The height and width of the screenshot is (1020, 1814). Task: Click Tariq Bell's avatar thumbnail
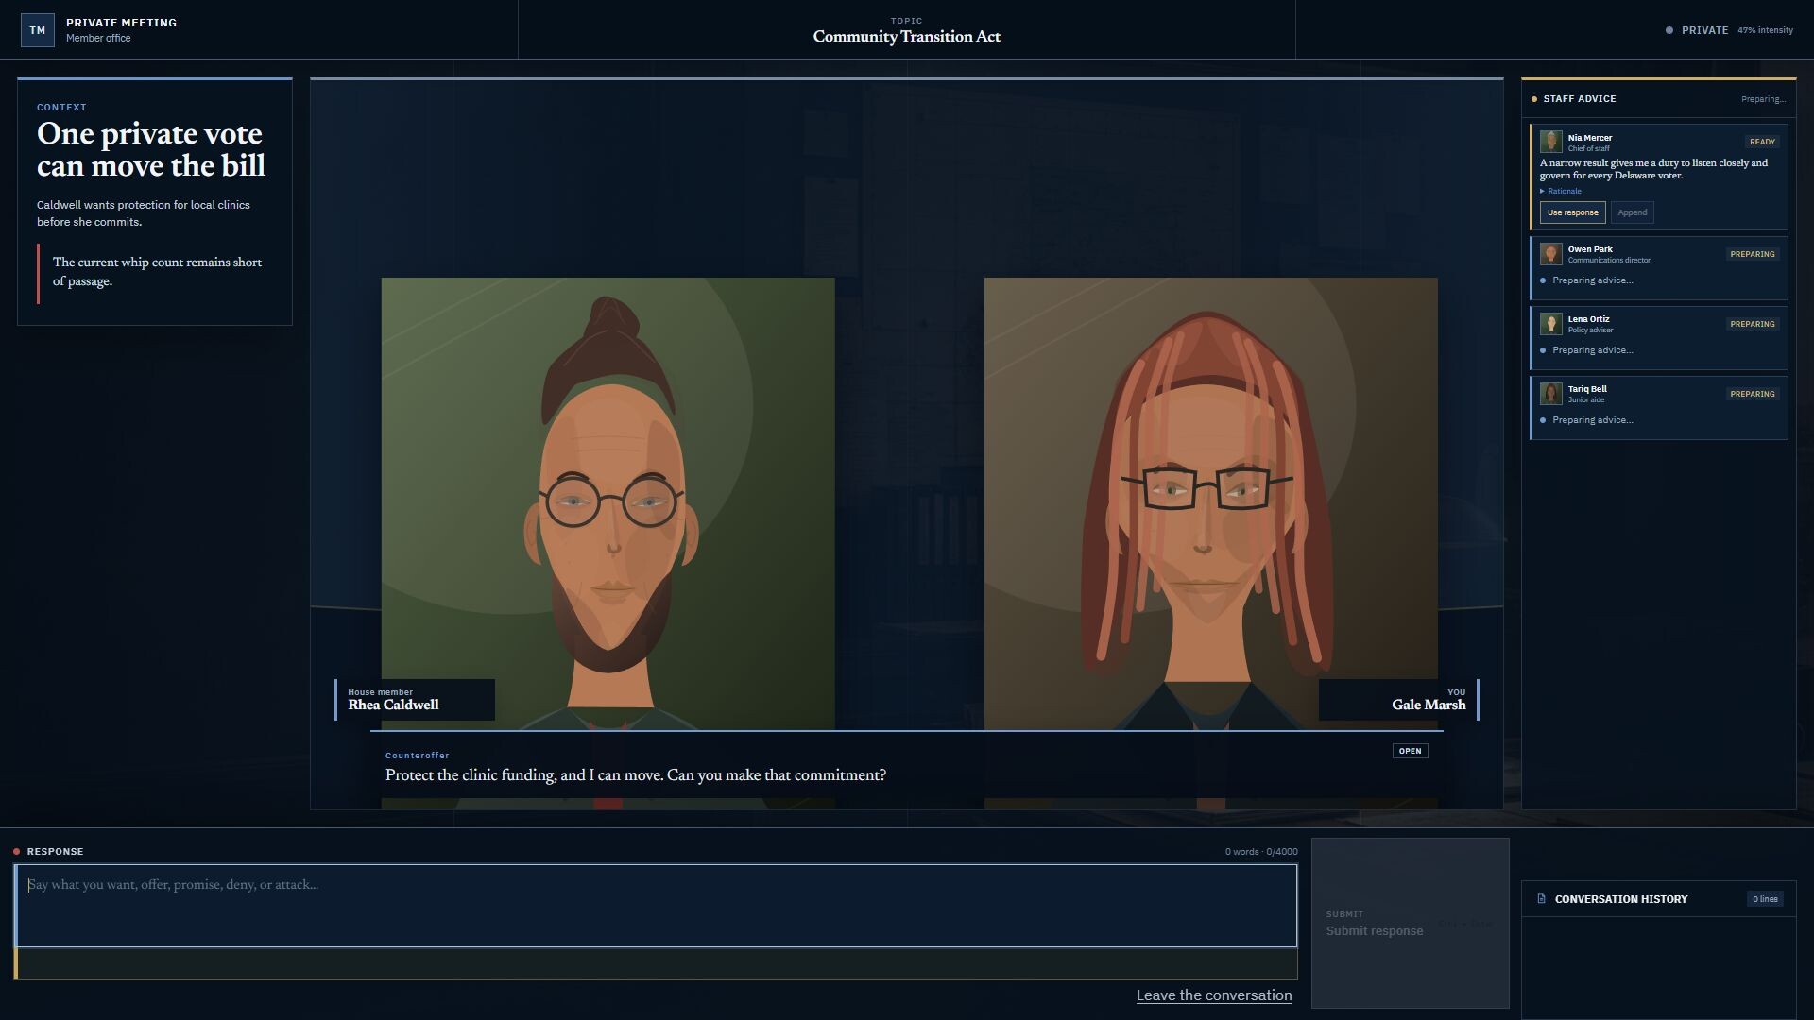coord(1550,393)
